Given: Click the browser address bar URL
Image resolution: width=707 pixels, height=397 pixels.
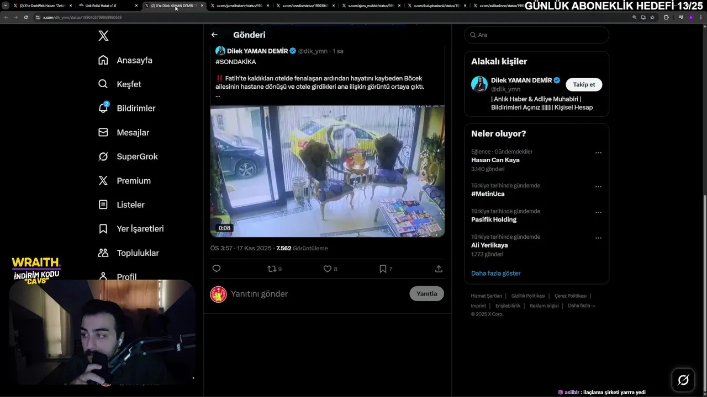Looking at the screenshot, I should tap(82, 17).
